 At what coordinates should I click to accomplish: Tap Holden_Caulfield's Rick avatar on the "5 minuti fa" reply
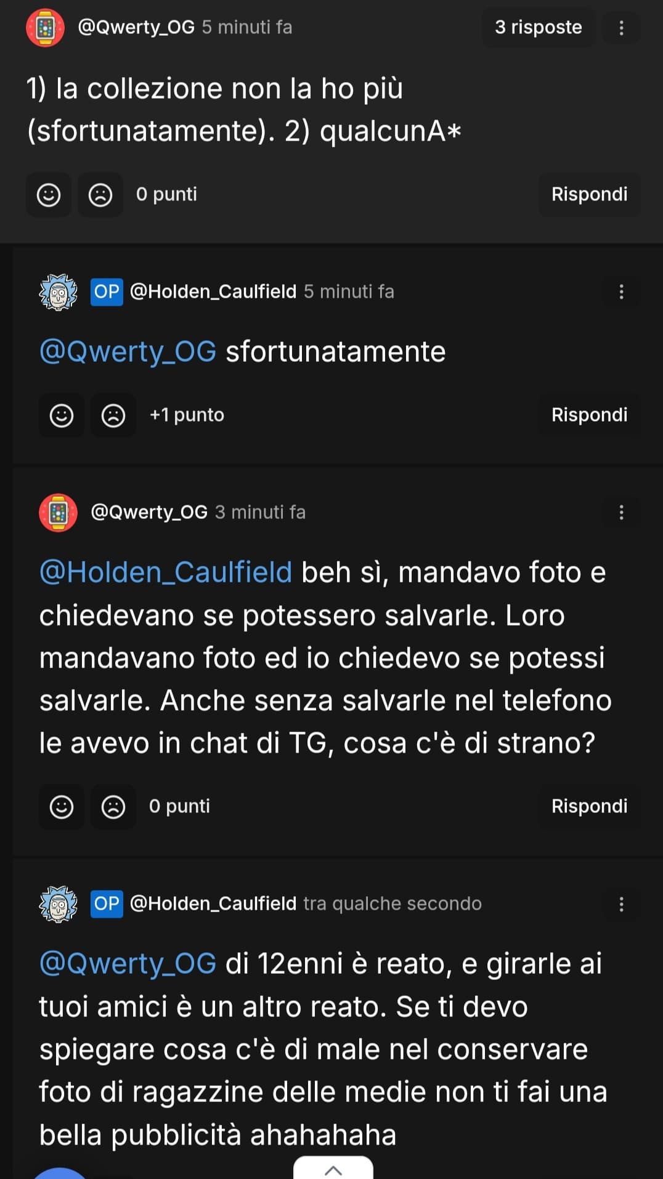tap(59, 292)
